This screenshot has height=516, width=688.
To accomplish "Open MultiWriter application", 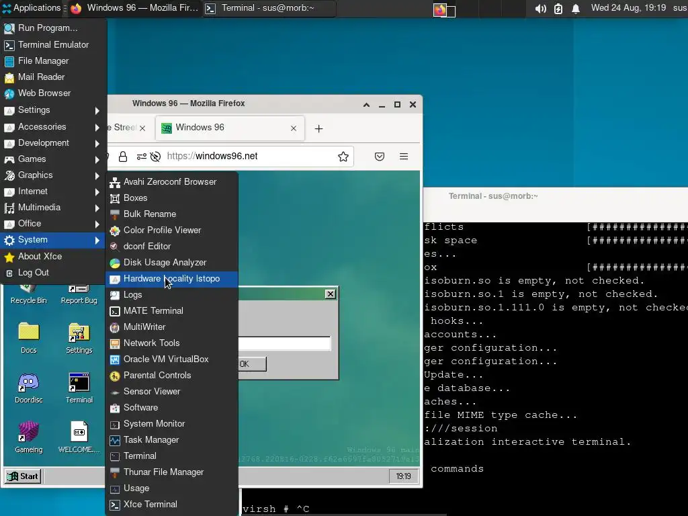I will pos(171,327).
